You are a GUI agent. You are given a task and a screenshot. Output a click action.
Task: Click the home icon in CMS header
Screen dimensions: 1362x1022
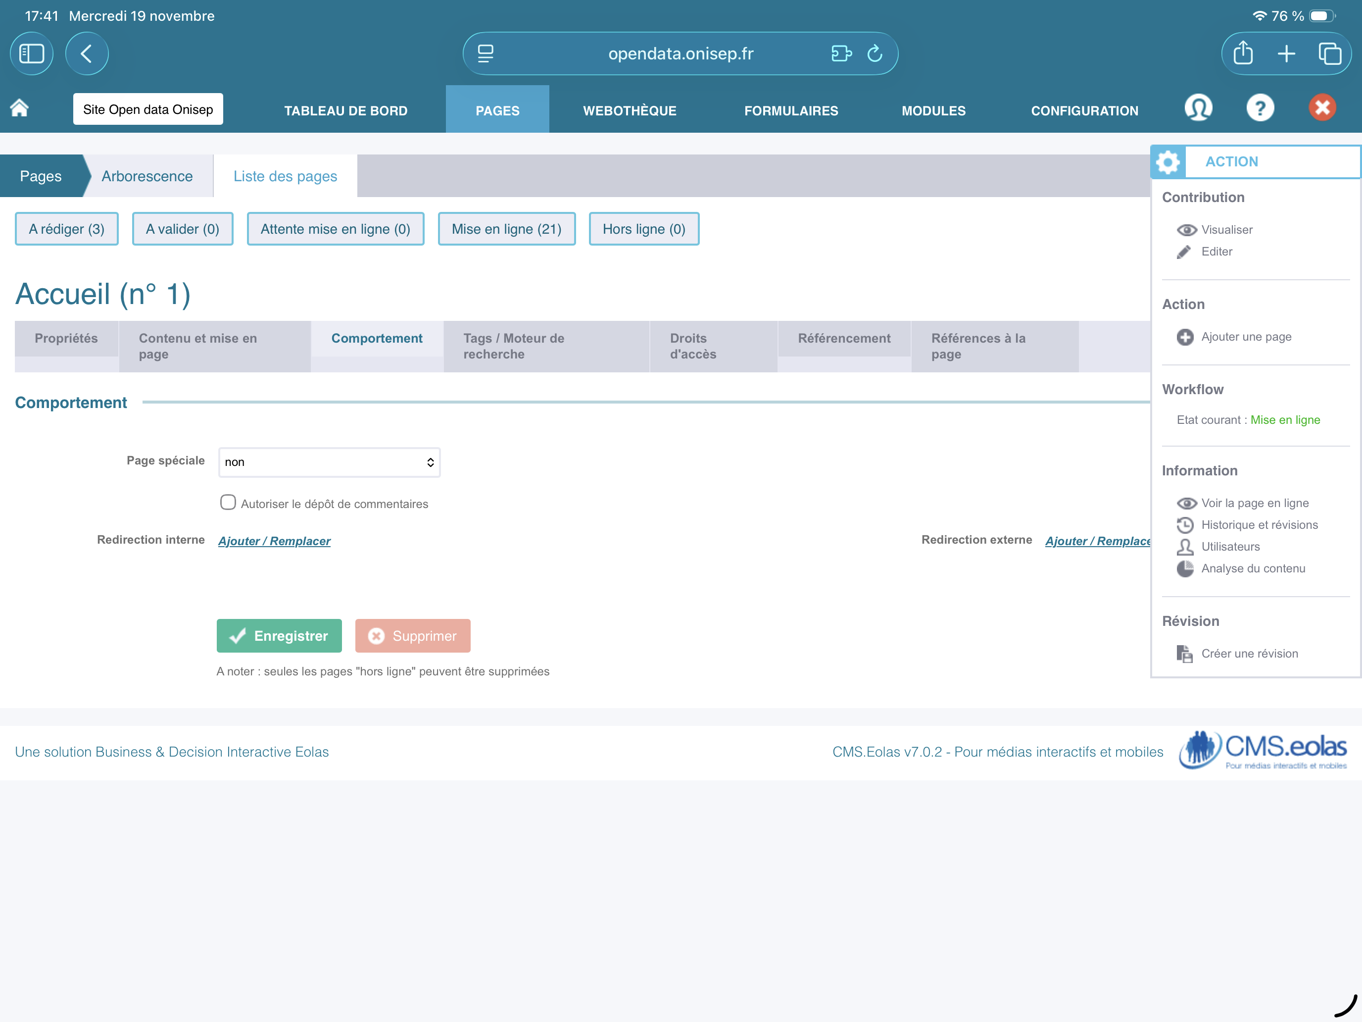point(20,108)
